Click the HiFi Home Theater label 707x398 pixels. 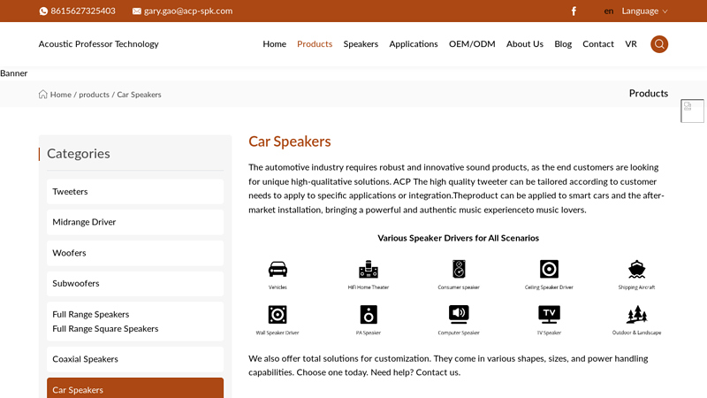click(x=369, y=287)
